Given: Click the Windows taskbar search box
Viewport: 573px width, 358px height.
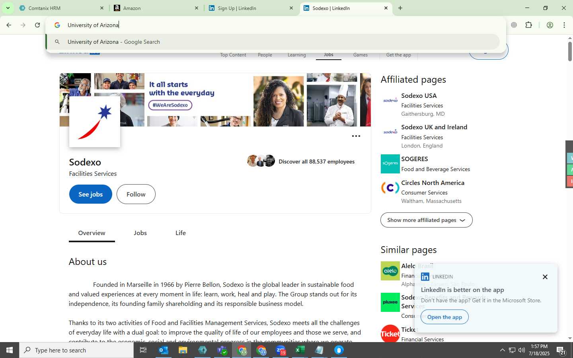Looking at the screenshot, I should 76,350.
